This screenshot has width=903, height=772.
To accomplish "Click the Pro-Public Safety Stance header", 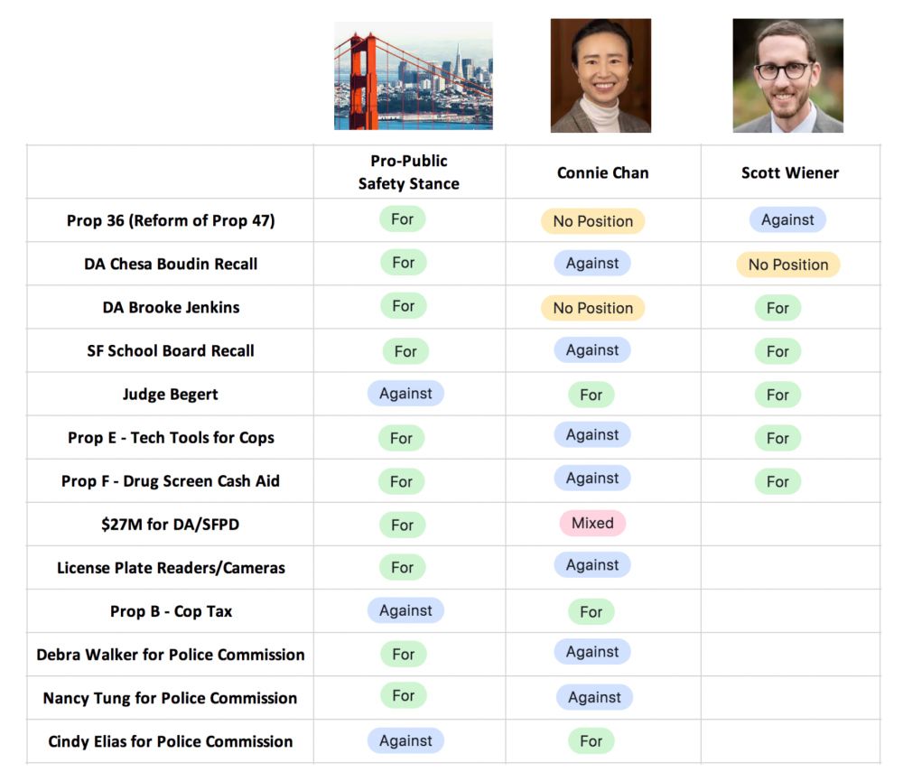I will tap(408, 172).
